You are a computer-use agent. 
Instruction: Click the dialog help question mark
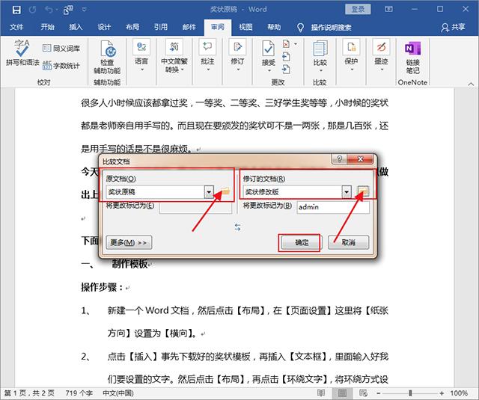coord(339,159)
